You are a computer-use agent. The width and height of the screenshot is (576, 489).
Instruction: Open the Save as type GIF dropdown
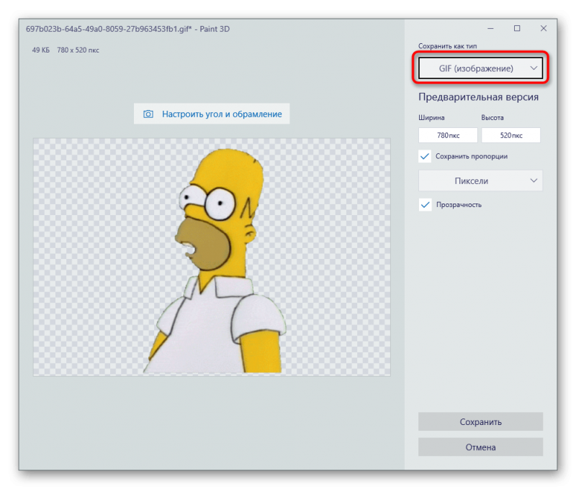(x=480, y=68)
